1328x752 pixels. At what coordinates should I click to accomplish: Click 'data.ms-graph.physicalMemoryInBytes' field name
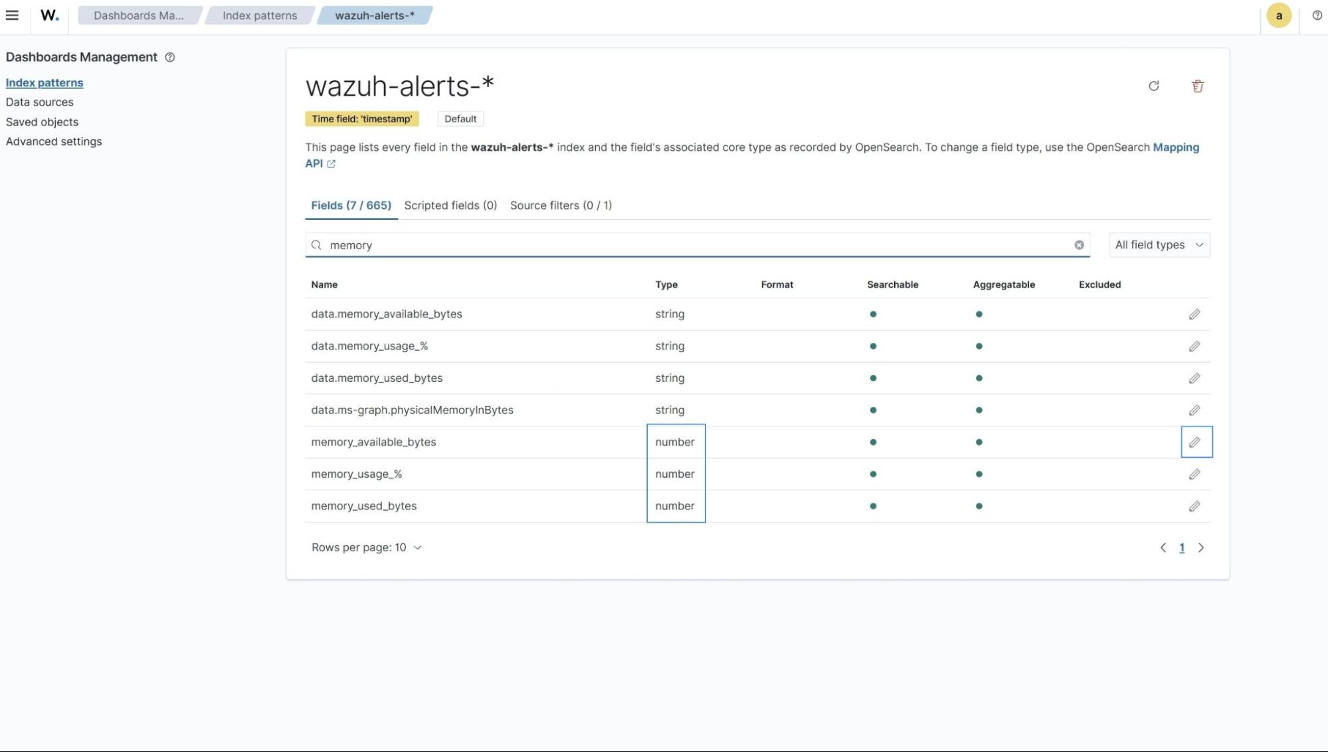[412, 410]
